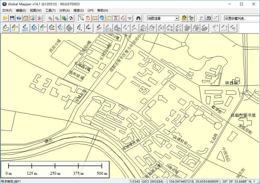260x184 pixels.
Task: Open the COGO input tool
Action: click(x=52, y=28)
